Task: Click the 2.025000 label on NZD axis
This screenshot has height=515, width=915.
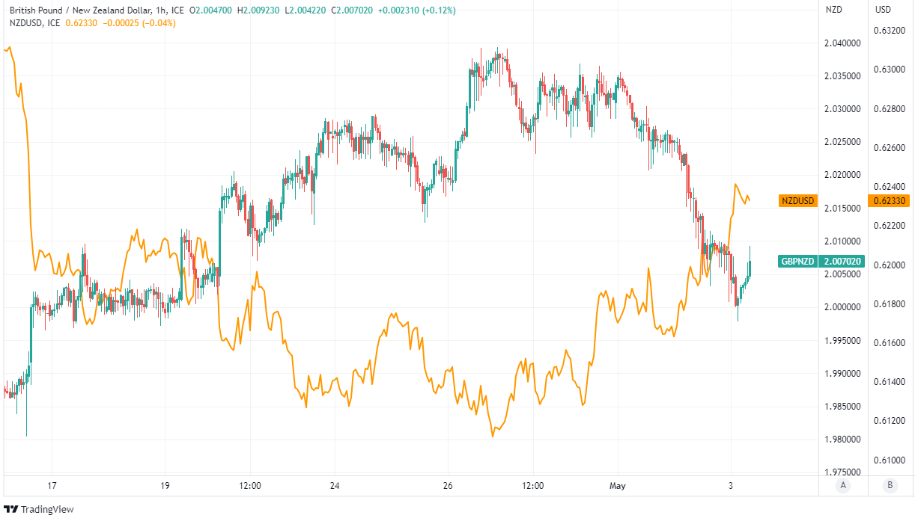Action: click(843, 142)
